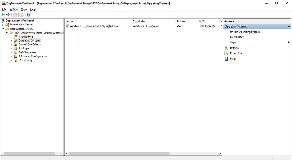Click the Information Center folder icon
292x161 pixels.
7,25
